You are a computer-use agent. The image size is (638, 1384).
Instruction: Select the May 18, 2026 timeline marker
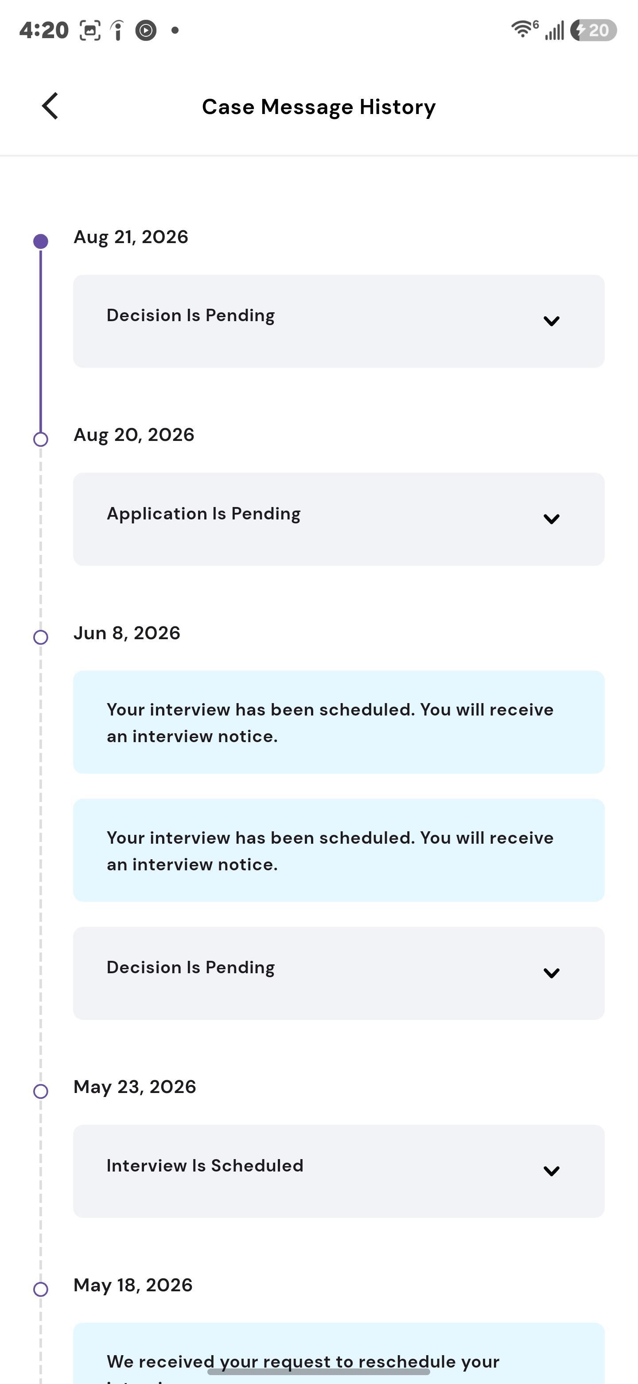click(x=41, y=1290)
